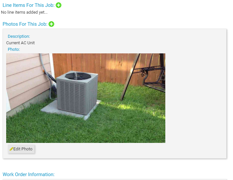Select the "Current AC Unit" description text

tap(21, 43)
